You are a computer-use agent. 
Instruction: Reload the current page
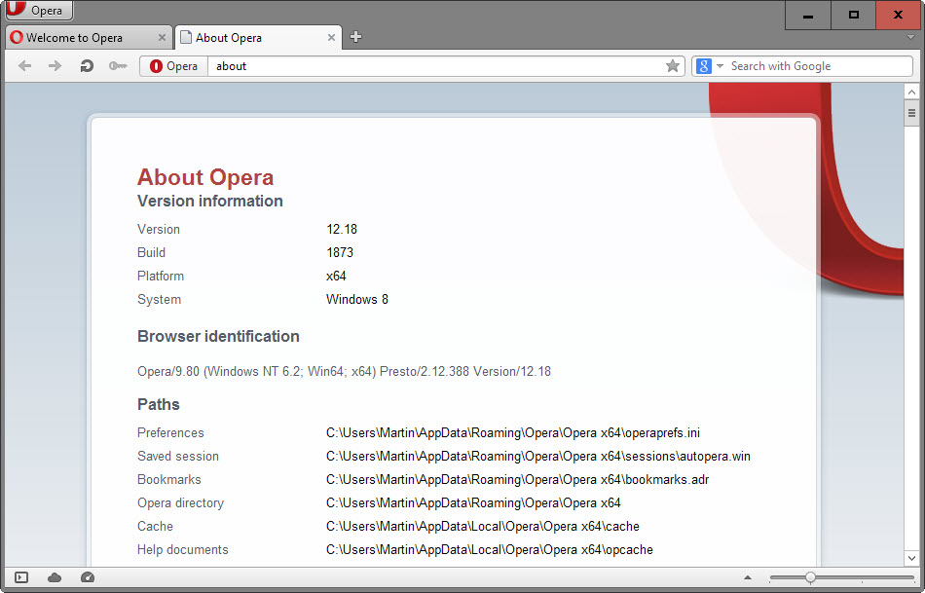tap(87, 66)
